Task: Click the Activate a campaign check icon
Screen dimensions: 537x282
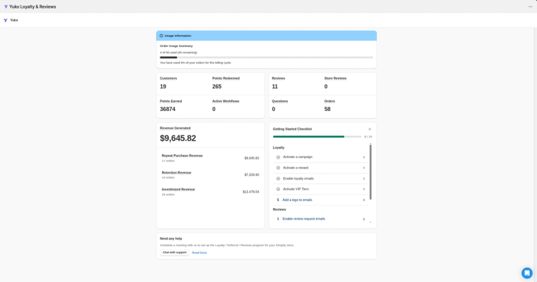Action: click(278, 157)
